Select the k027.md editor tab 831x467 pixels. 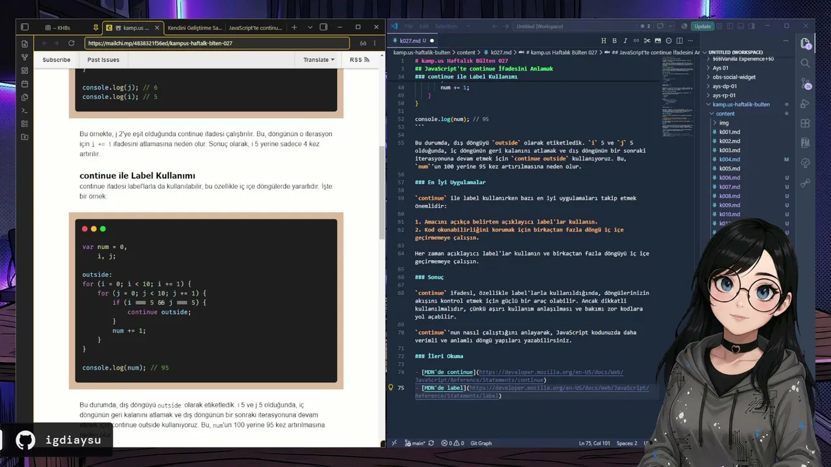pos(413,41)
